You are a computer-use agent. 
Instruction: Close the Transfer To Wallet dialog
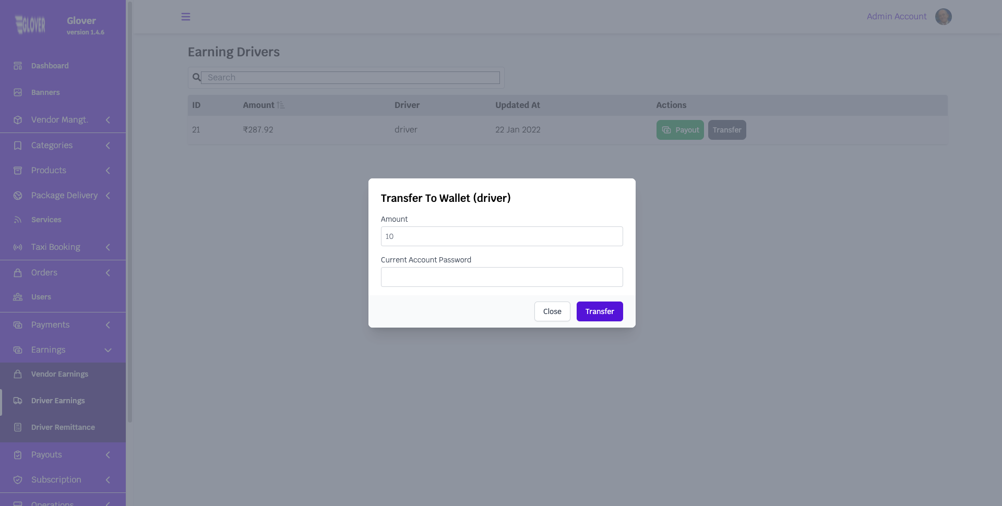point(552,311)
